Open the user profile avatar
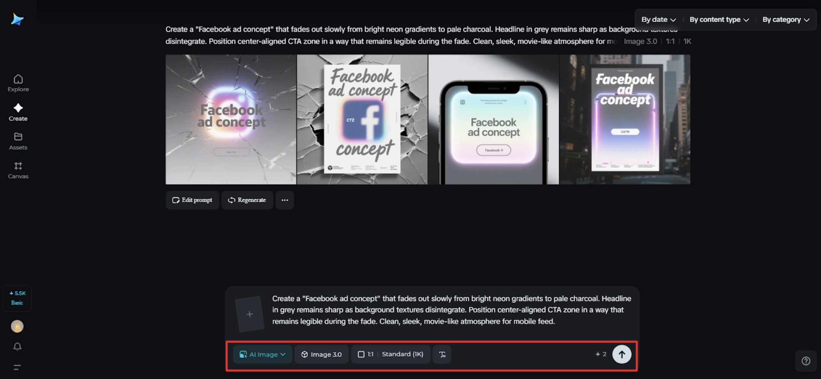This screenshot has width=821, height=379. pyautogui.click(x=17, y=326)
